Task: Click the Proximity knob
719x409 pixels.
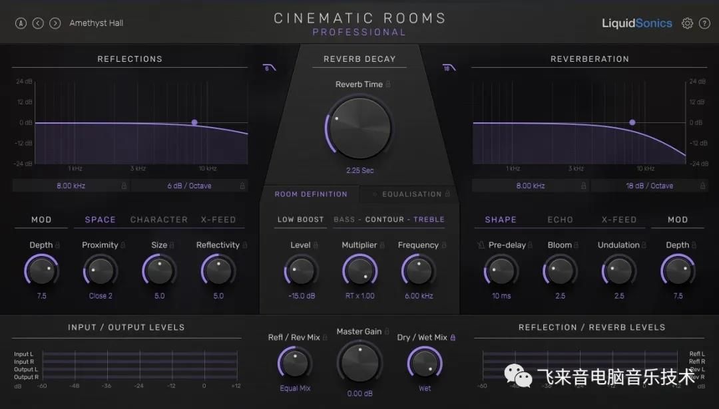Action: pyautogui.click(x=101, y=271)
